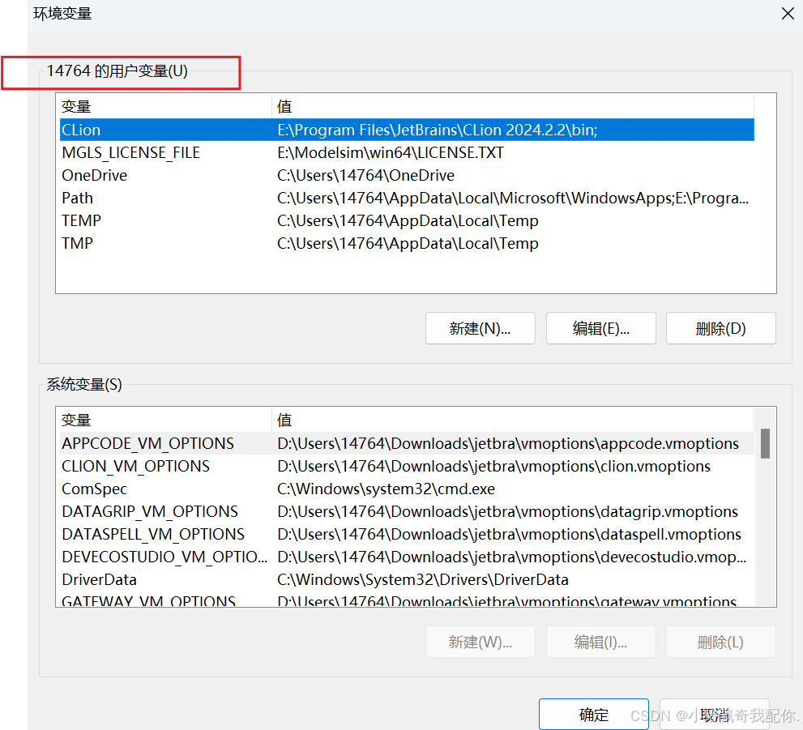Confirm changes with the 确定 button

pos(593,714)
